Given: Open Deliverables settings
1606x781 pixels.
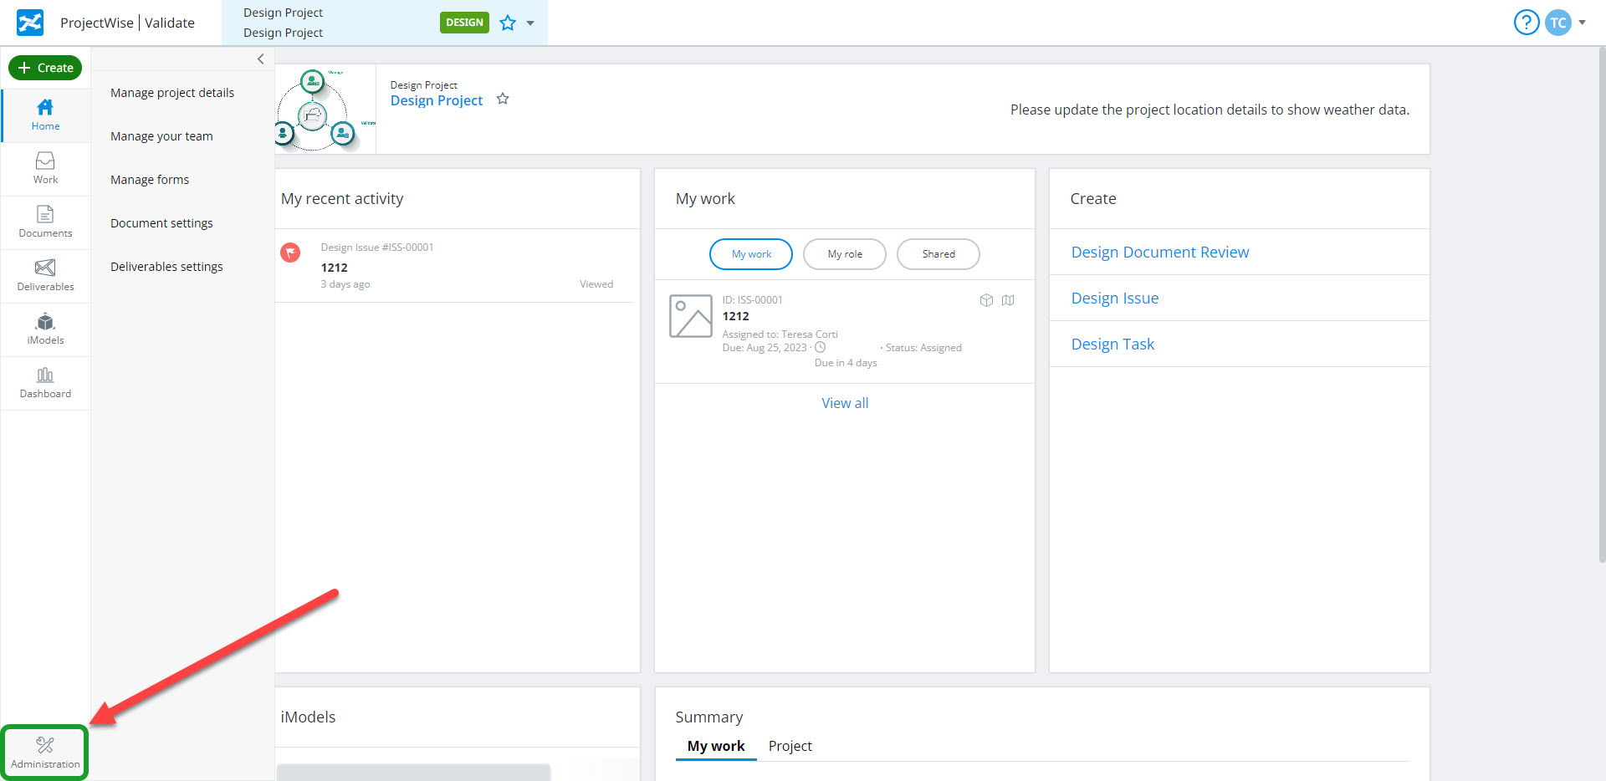Looking at the screenshot, I should click(166, 267).
